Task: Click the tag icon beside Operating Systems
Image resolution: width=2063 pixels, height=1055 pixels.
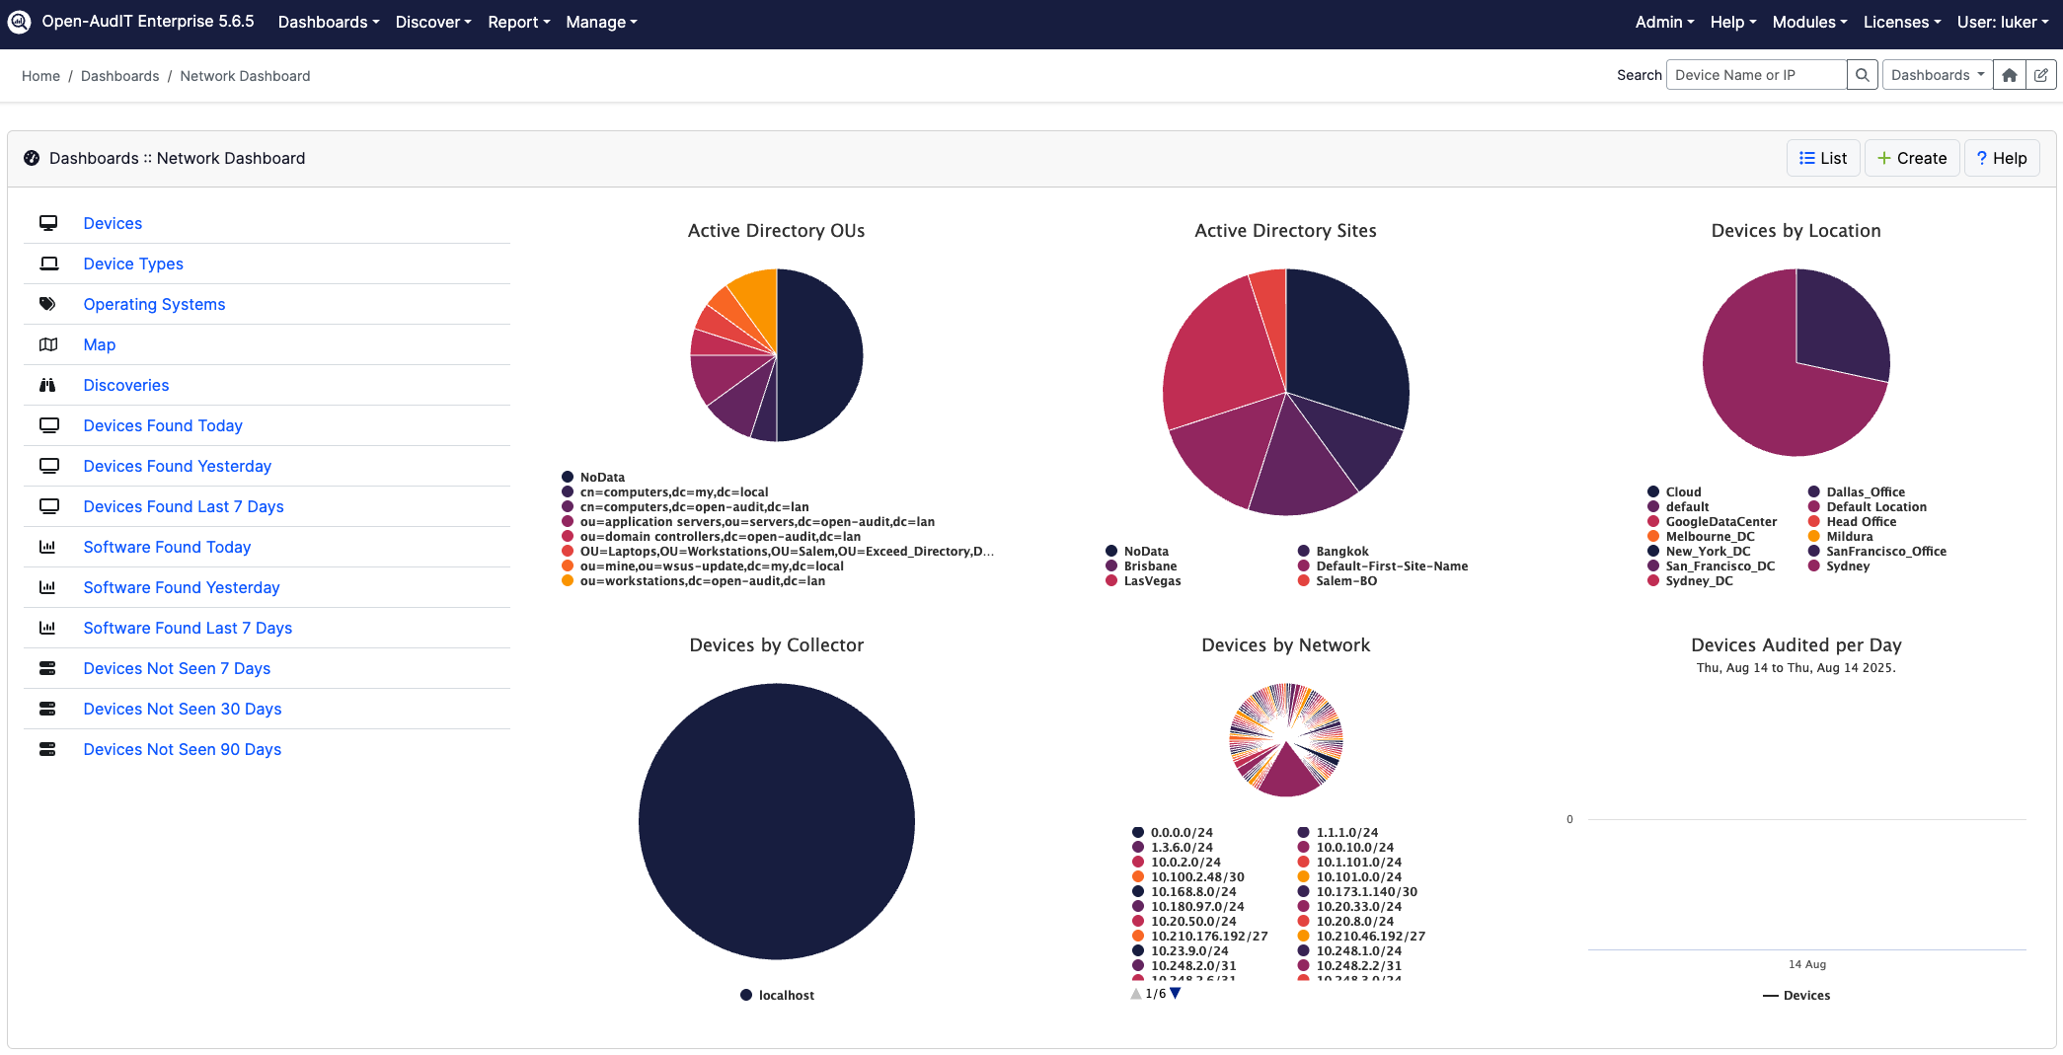Action: click(x=48, y=304)
